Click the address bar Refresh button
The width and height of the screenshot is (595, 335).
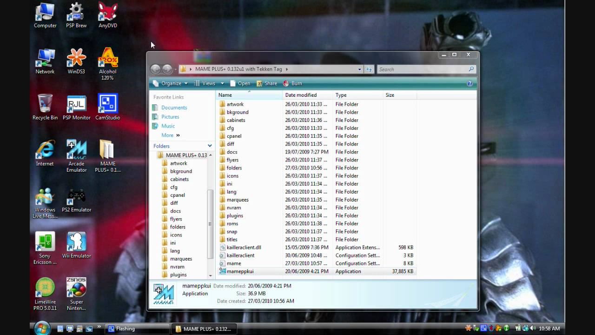pos(369,69)
